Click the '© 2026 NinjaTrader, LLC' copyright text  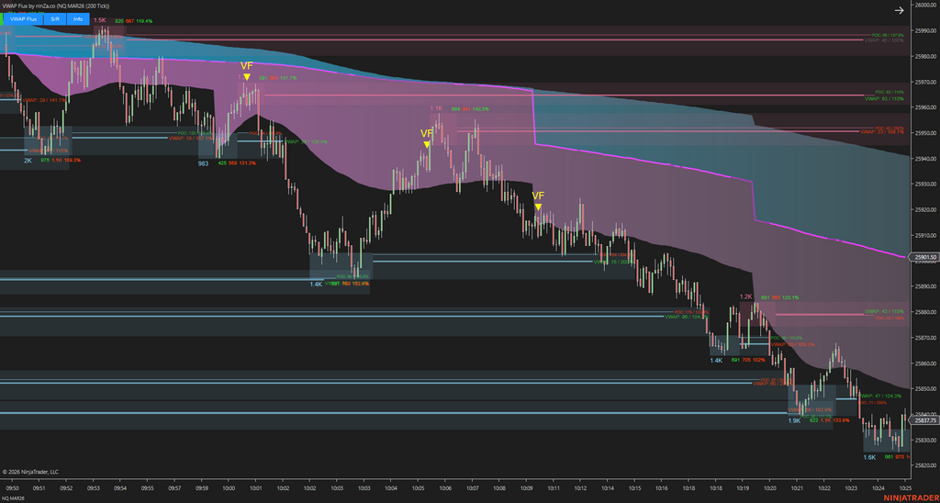click(x=30, y=472)
